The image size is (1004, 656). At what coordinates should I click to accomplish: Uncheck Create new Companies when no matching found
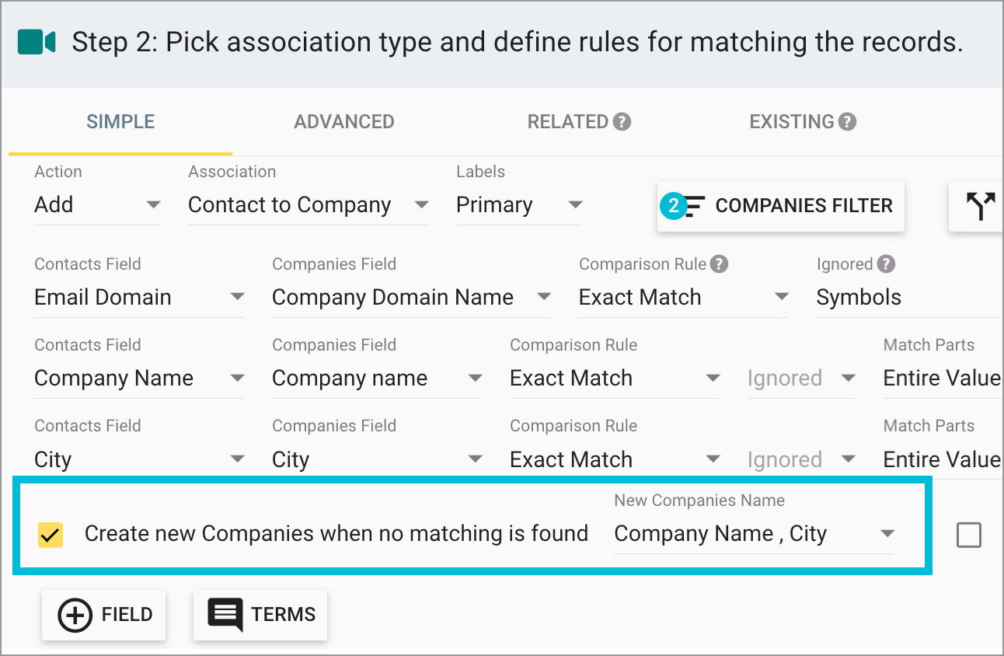(50, 533)
